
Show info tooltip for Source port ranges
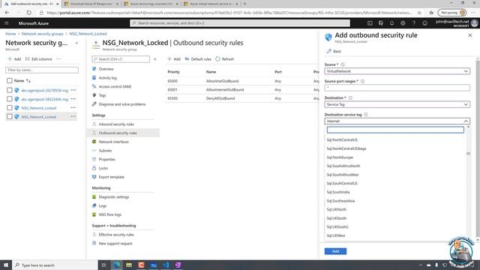click(x=362, y=82)
